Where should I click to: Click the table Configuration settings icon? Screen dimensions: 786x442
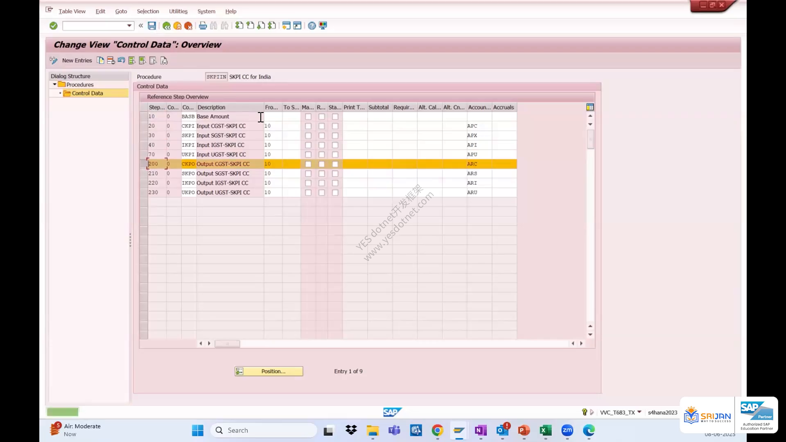[x=590, y=107]
